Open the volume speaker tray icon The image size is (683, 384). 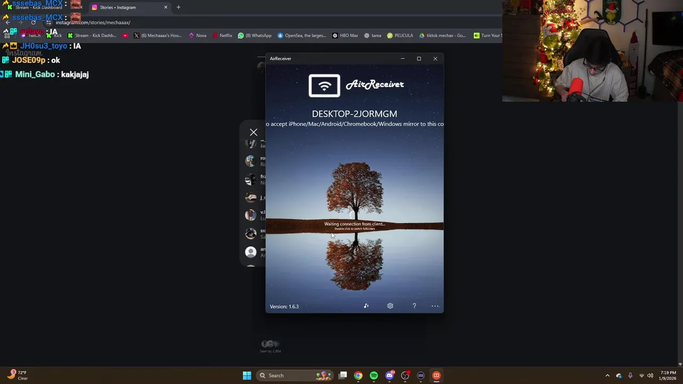(650, 375)
